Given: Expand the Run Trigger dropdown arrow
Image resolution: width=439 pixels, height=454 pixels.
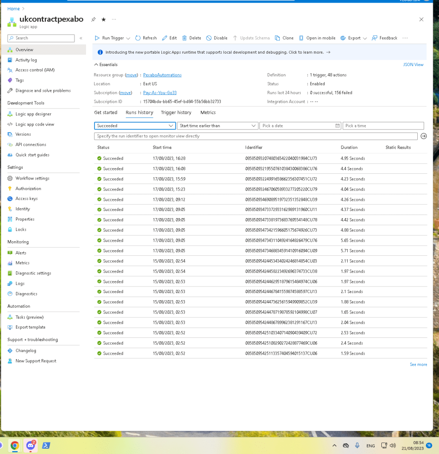Looking at the screenshot, I should click(128, 38).
